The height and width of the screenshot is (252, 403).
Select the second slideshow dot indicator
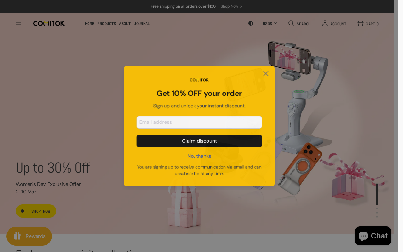tap(377, 209)
